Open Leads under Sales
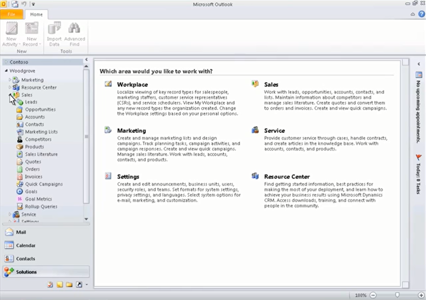 [31, 102]
